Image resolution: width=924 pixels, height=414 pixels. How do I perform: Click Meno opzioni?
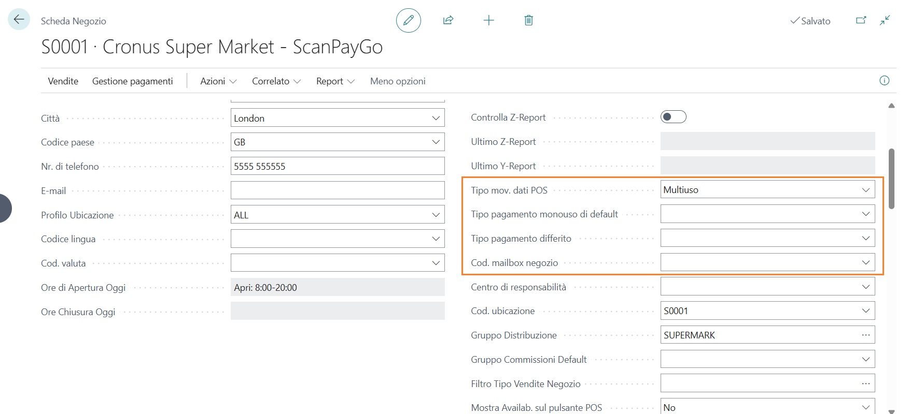398,81
